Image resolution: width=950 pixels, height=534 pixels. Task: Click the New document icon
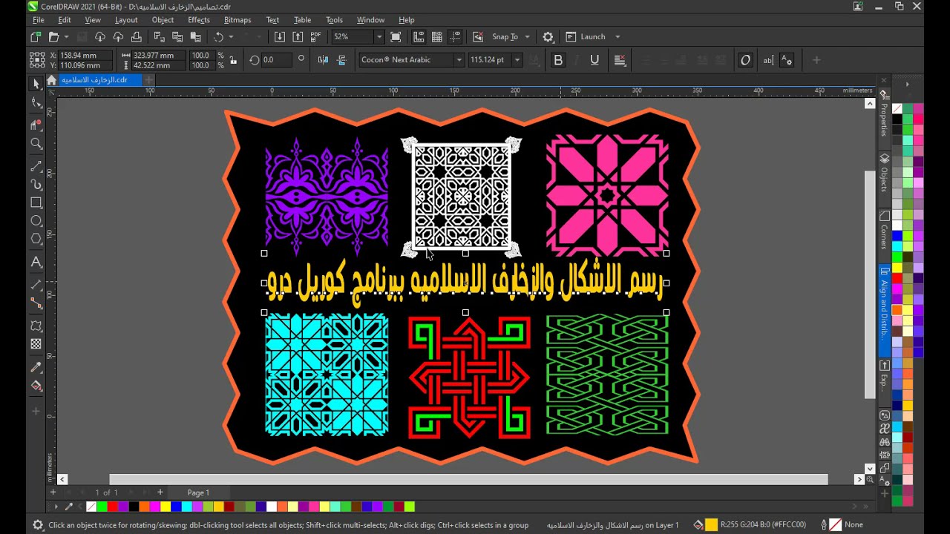(36, 36)
